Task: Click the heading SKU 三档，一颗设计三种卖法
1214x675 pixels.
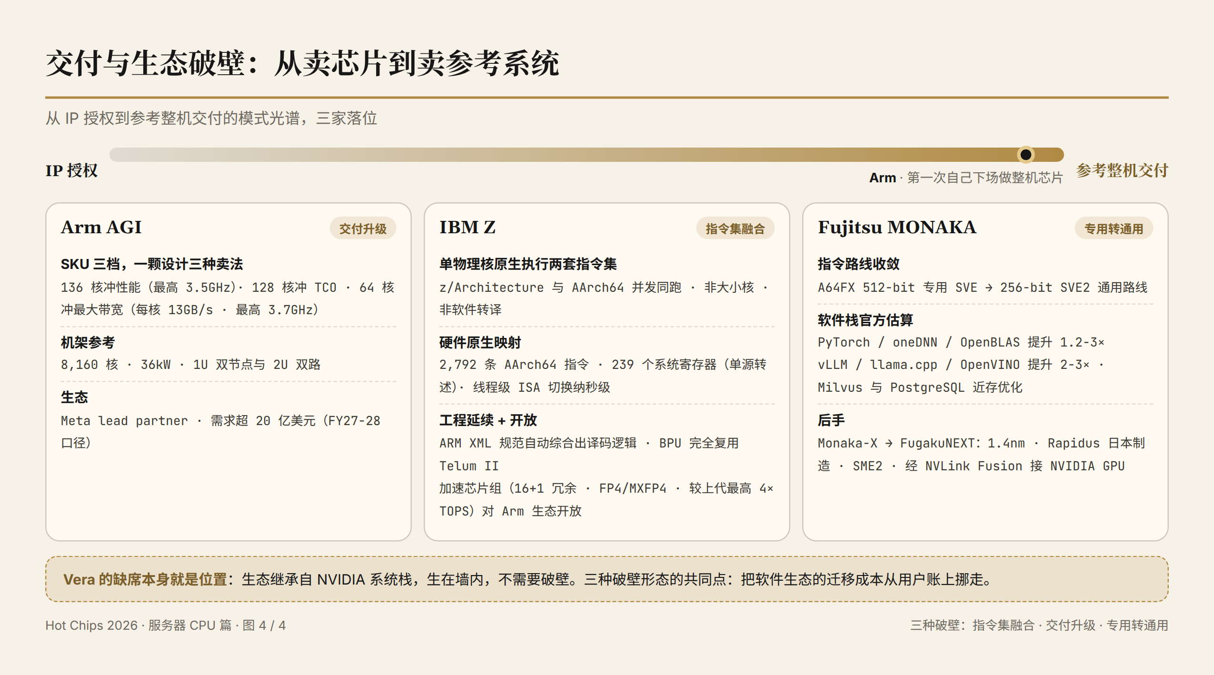Action: coord(152,264)
